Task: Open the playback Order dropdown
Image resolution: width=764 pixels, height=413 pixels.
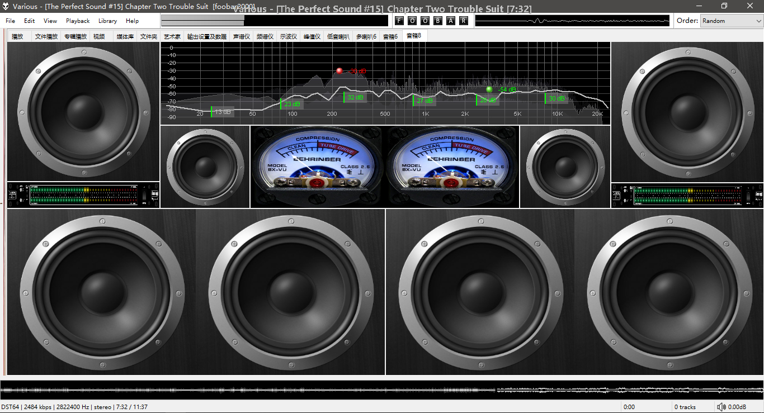Action: [x=731, y=21]
